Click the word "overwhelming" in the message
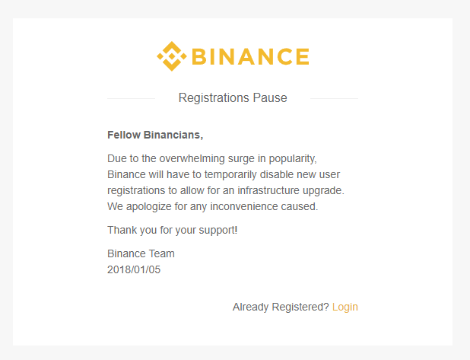470x360 pixels. point(192,159)
